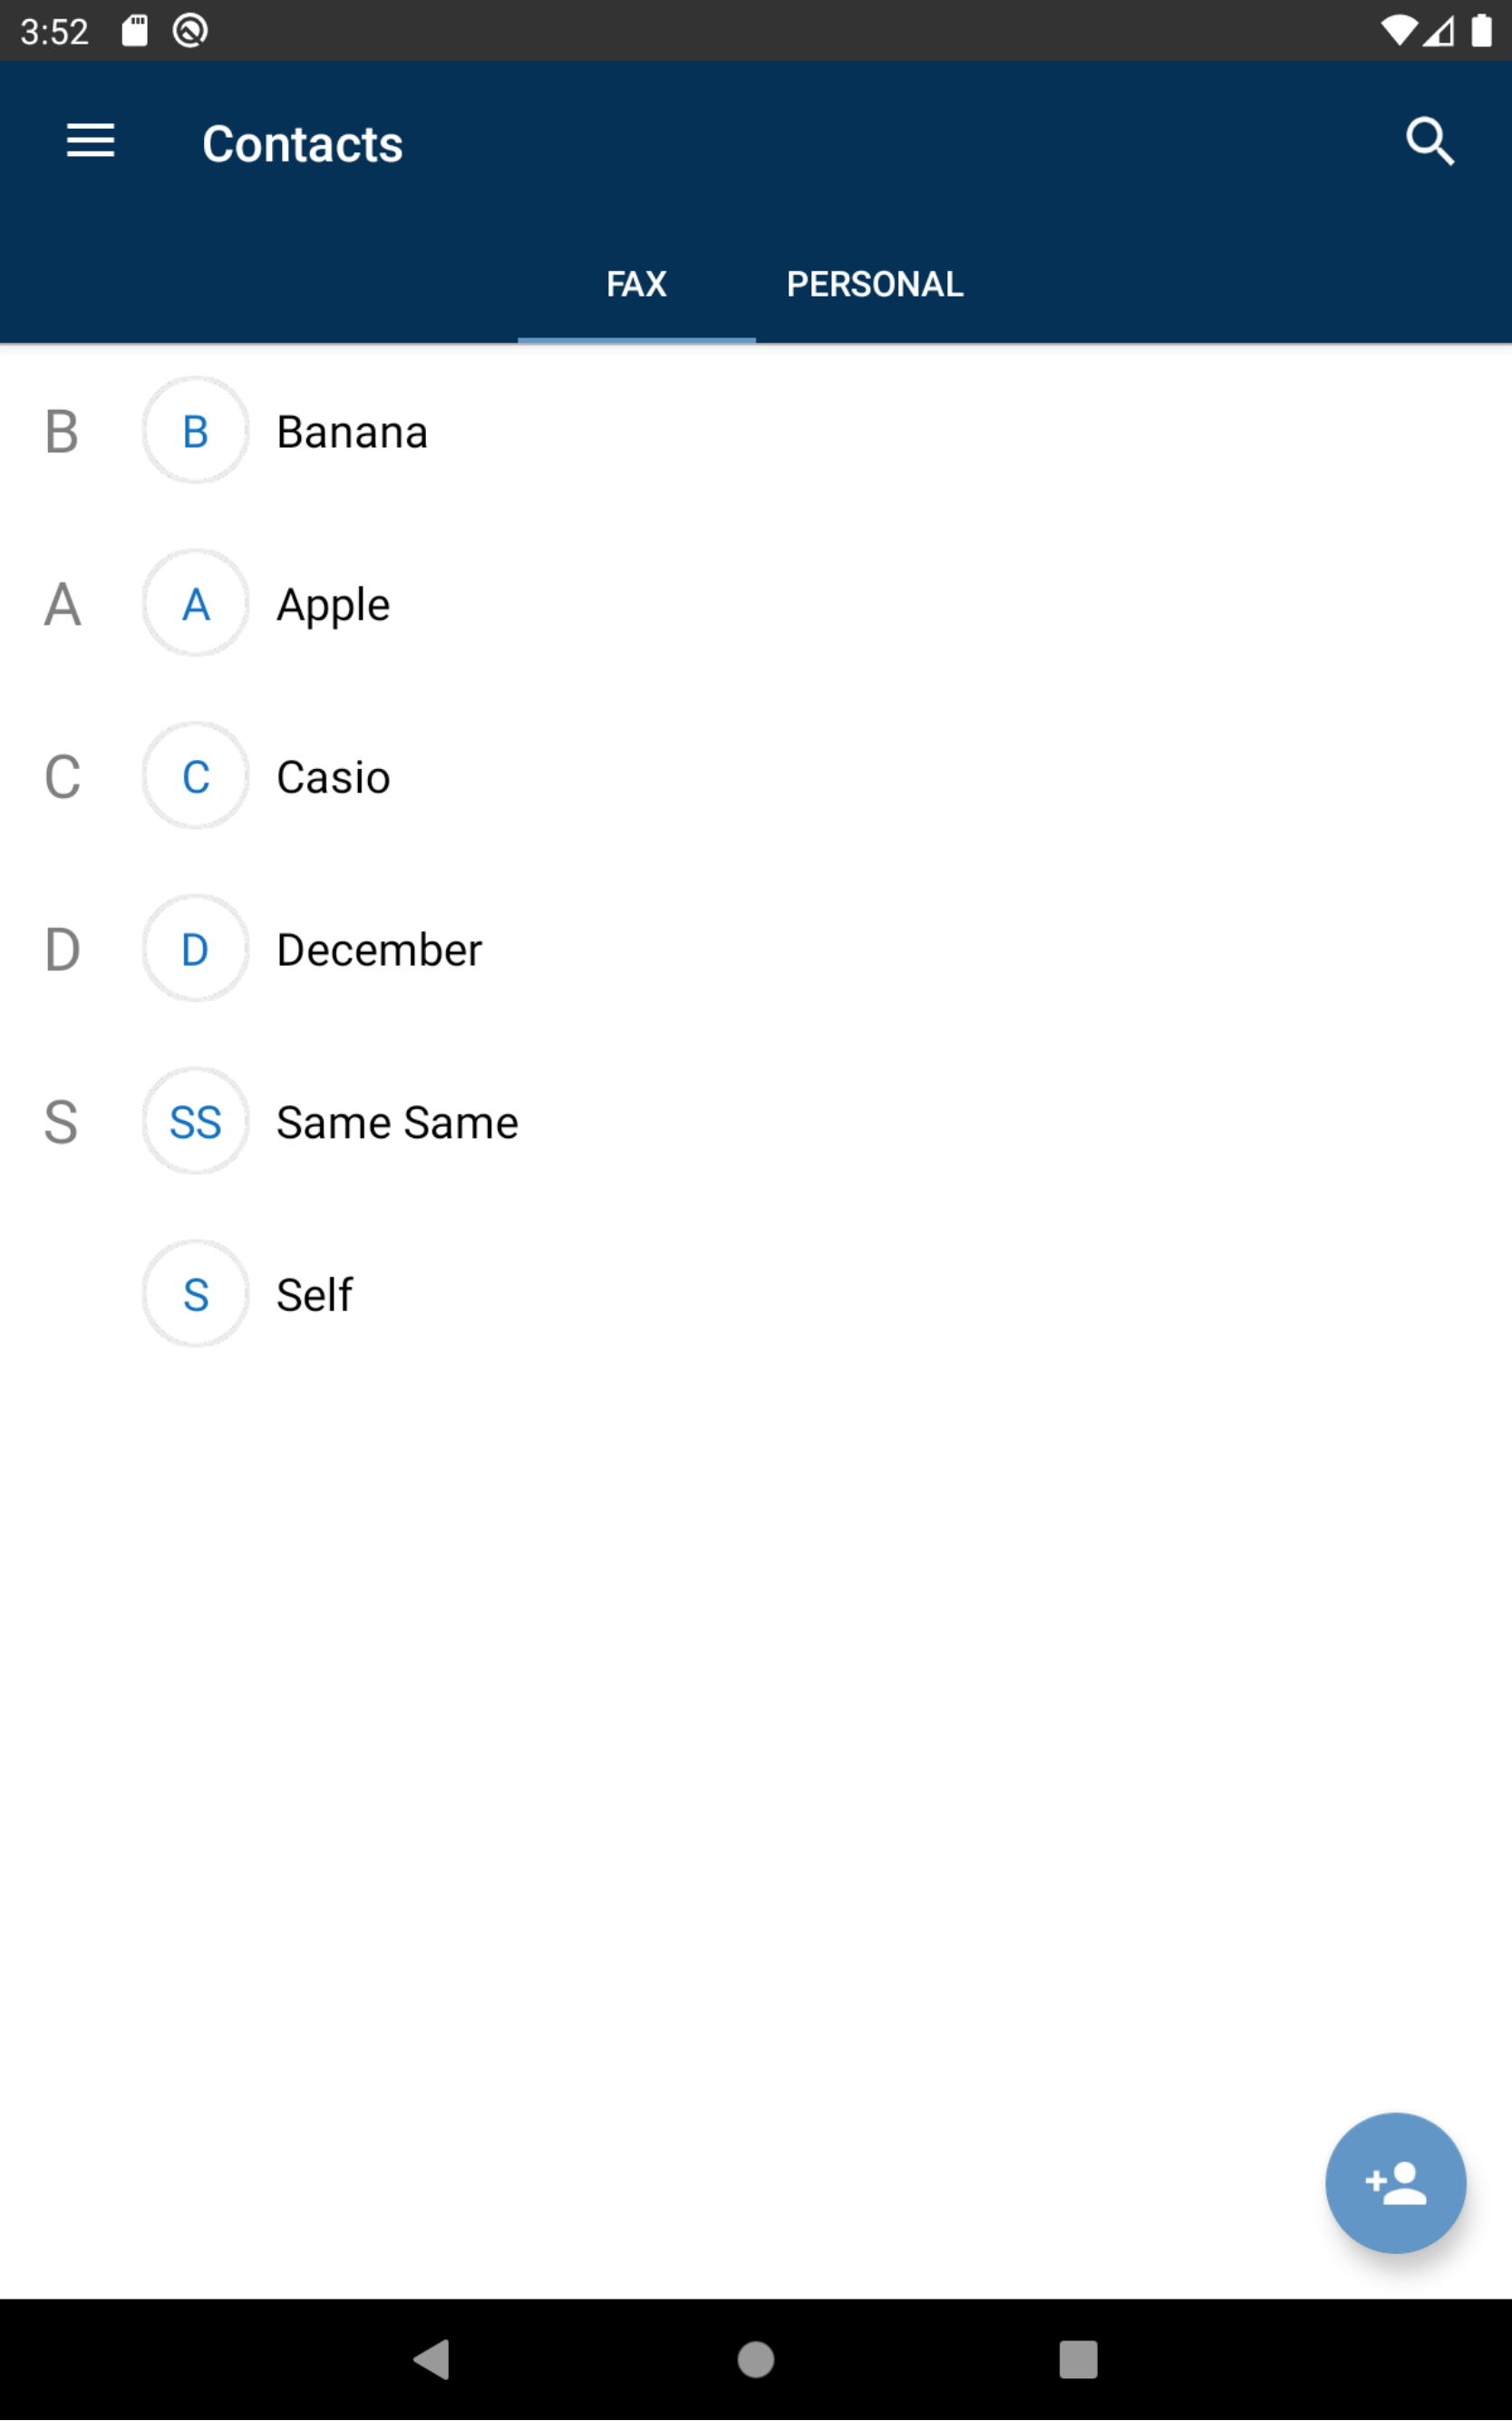1512x2421 pixels.
Task: Switch to the FAX tab
Action: (x=636, y=285)
